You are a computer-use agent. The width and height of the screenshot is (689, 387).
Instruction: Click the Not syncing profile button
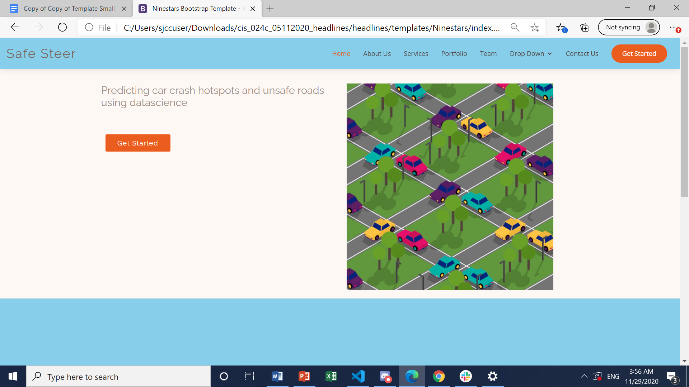click(x=629, y=28)
